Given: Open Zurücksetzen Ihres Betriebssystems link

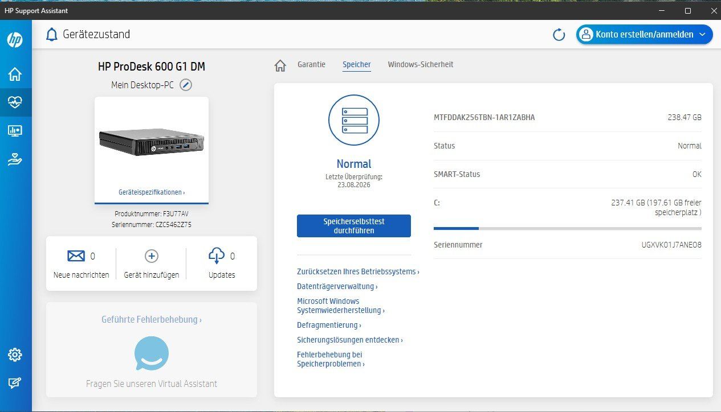Looking at the screenshot, I should click(358, 271).
